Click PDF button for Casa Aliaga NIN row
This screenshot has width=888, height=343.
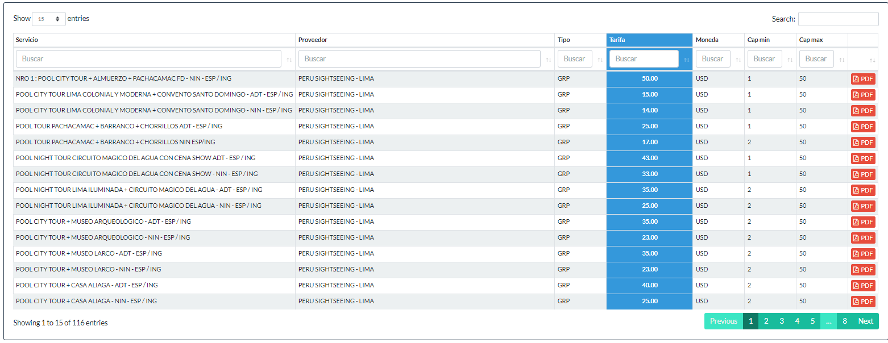pos(863,302)
